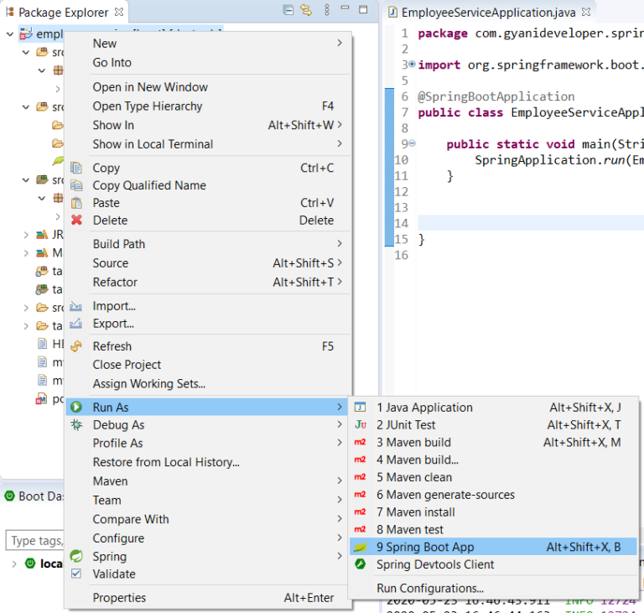The width and height of the screenshot is (644, 613).
Task: Click Debug As bug icon
Action: (x=76, y=425)
